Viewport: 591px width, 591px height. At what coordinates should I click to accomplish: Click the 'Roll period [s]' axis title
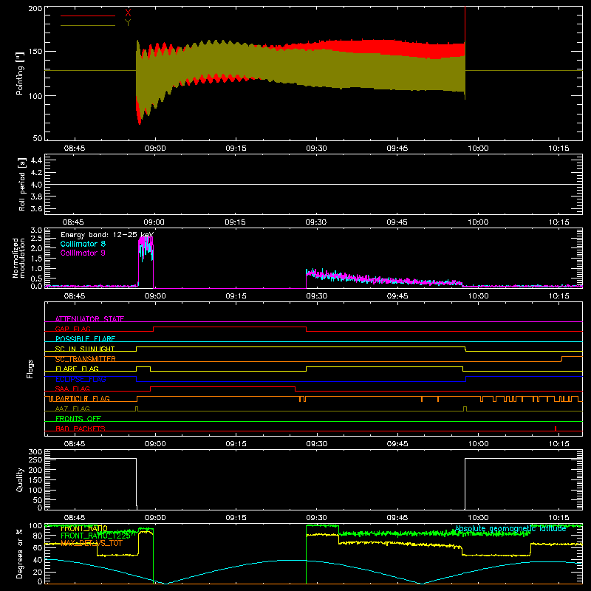click(x=21, y=184)
